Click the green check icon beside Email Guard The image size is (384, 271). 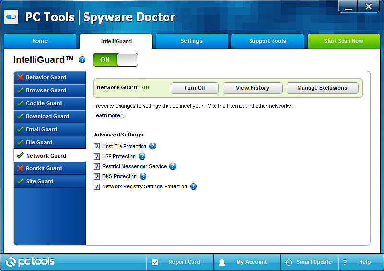[20, 129]
